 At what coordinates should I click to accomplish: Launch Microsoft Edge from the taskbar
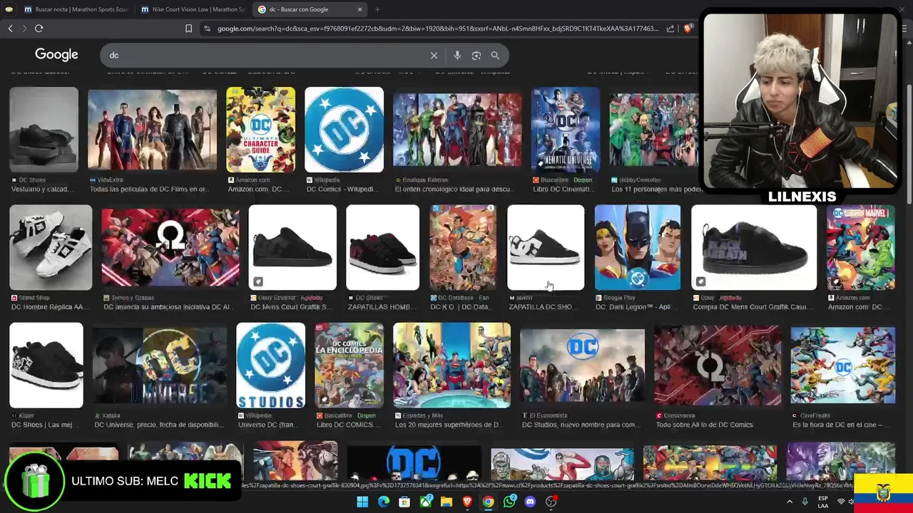click(x=384, y=502)
